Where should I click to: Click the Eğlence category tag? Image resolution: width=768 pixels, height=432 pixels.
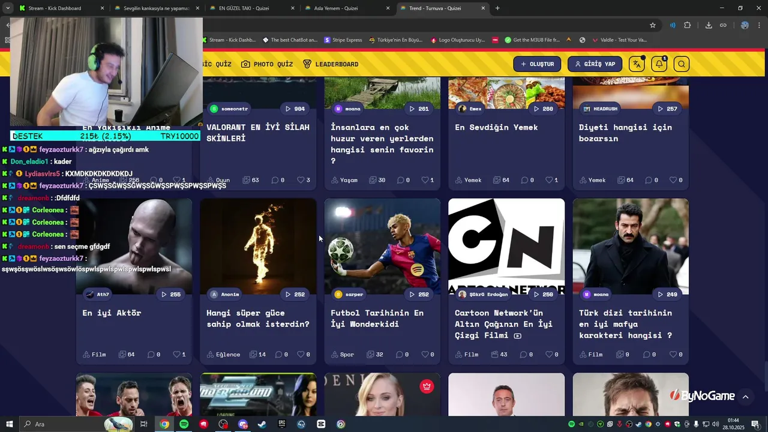pos(223,355)
